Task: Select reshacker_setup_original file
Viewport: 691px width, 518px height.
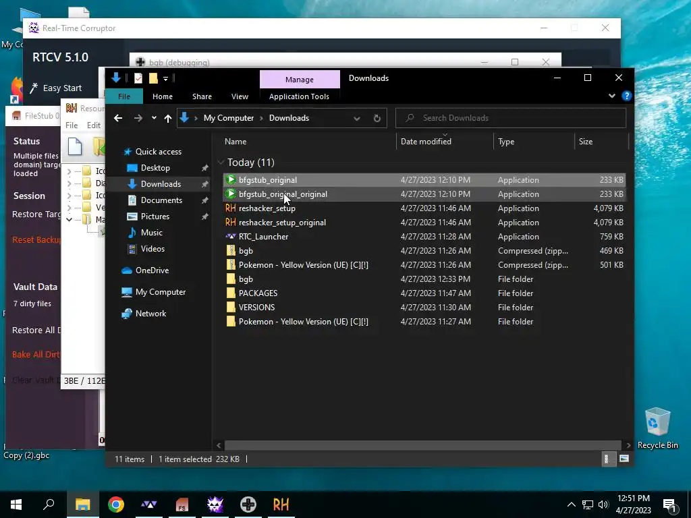Action: click(424, 222)
